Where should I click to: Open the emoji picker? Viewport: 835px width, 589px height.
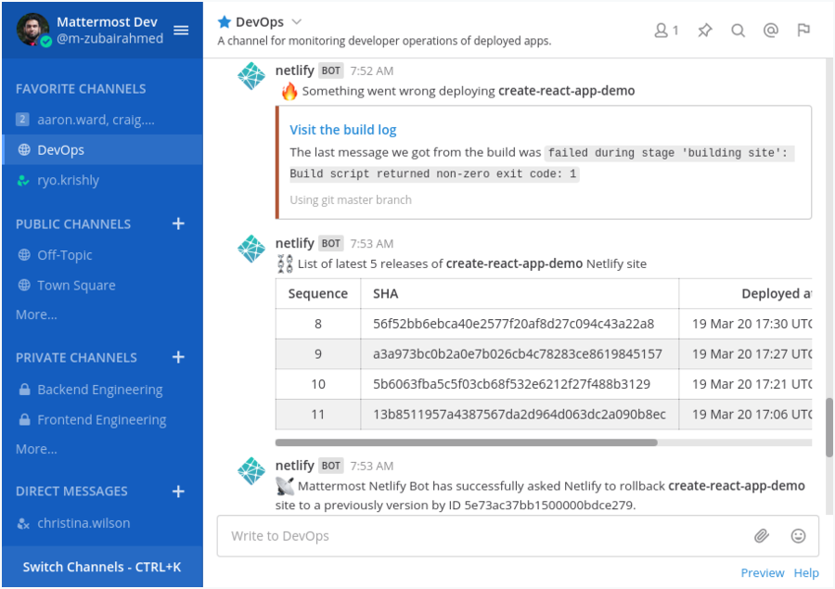tap(798, 536)
